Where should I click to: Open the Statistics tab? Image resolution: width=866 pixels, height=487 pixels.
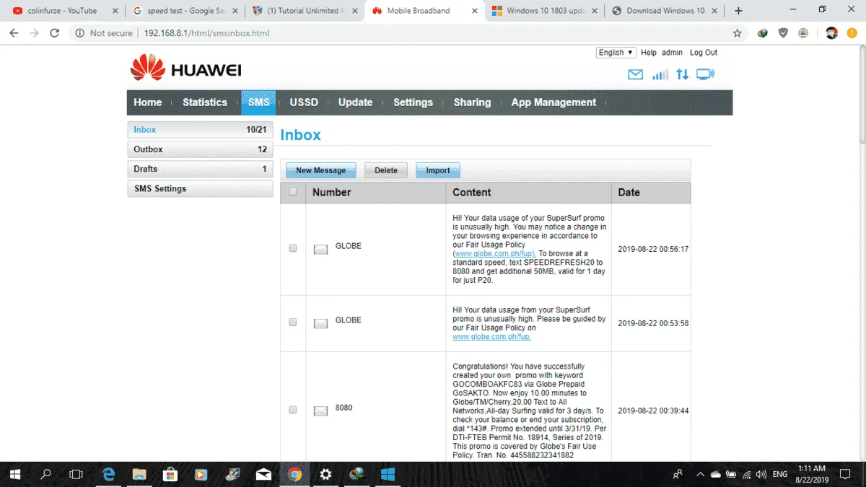(x=205, y=102)
